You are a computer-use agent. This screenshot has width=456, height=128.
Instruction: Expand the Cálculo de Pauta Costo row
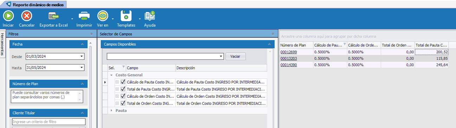pos(117,82)
